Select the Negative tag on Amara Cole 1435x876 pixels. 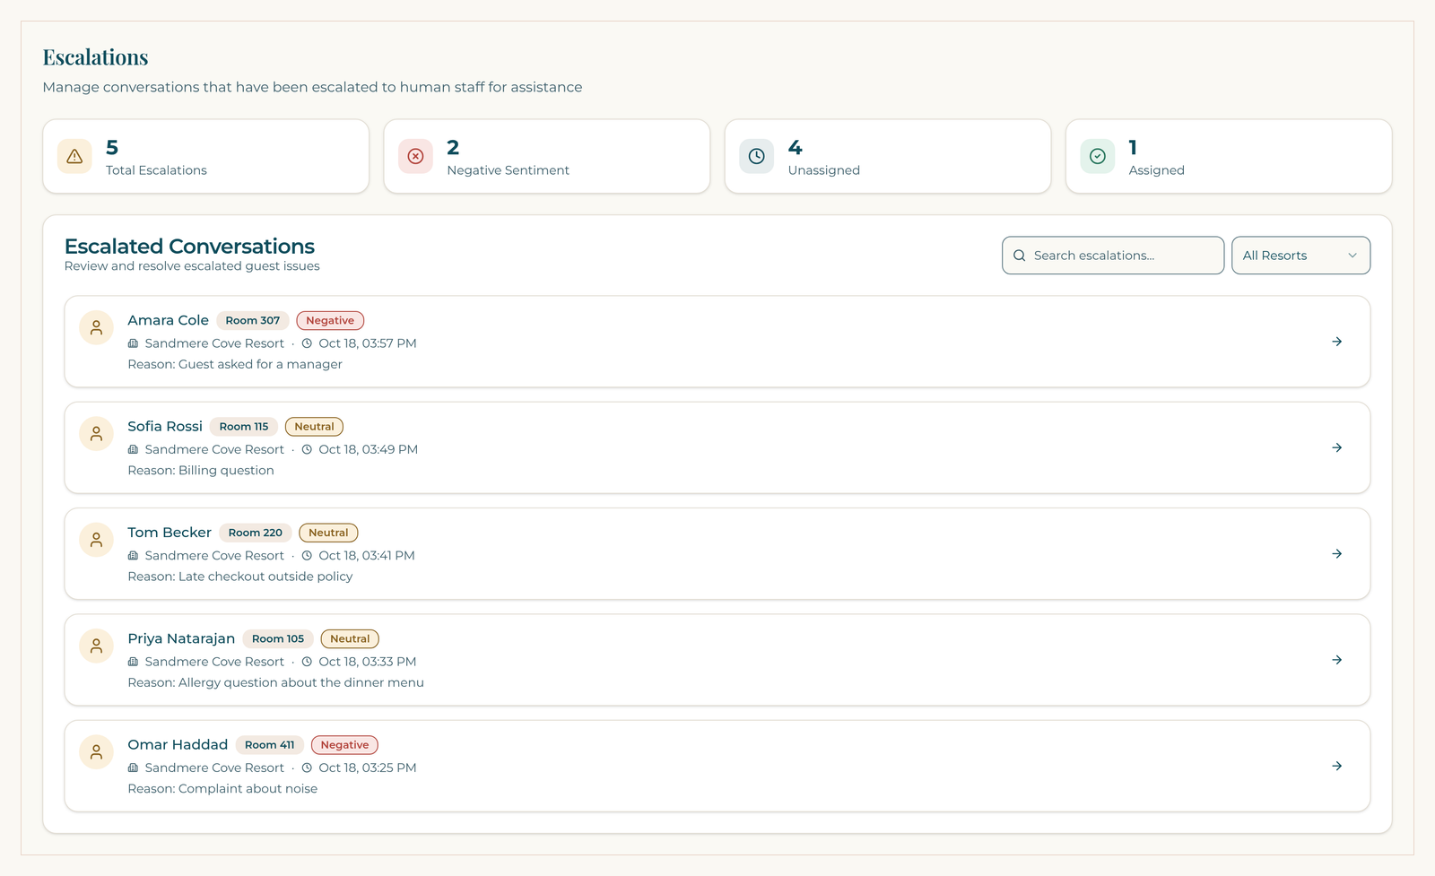coord(330,320)
